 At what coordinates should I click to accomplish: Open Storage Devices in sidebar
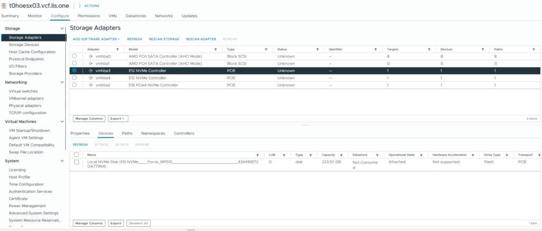[24, 45]
